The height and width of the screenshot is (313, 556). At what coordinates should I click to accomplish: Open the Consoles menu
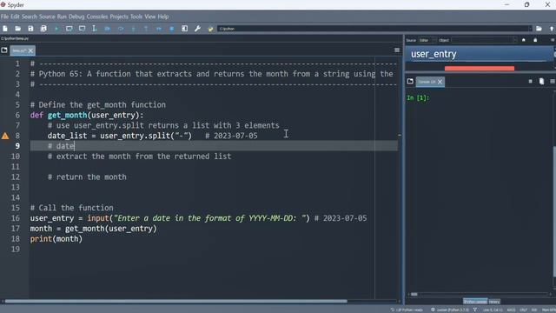97,17
